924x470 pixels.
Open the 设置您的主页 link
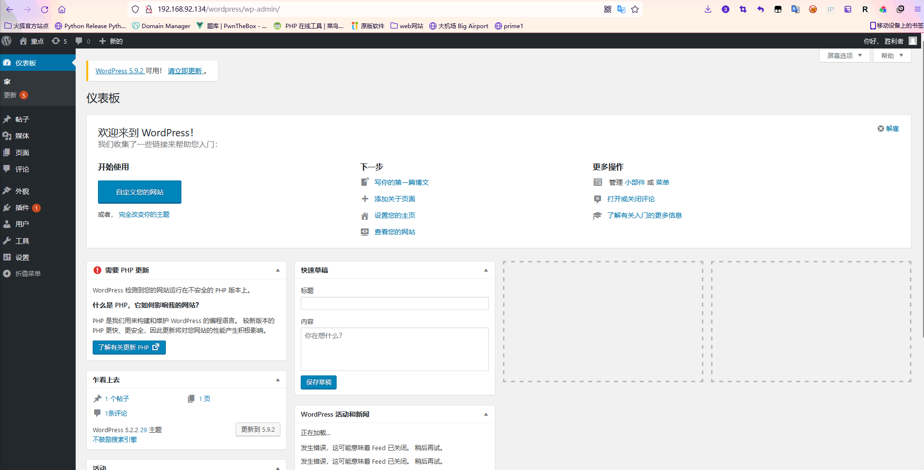point(395,215)
